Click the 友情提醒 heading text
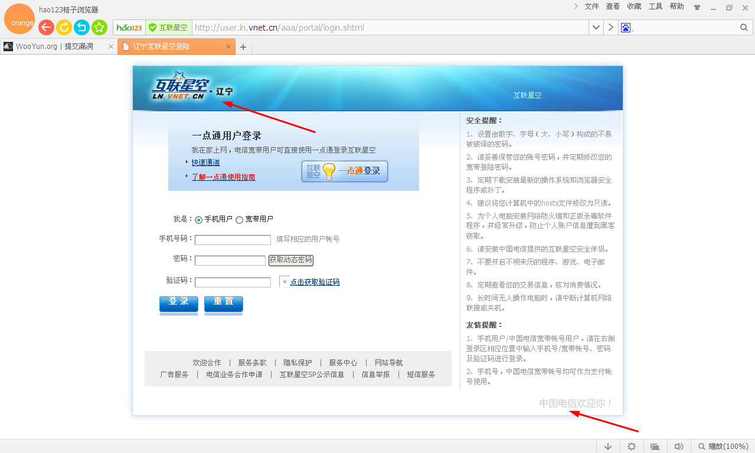This screenshot has width=755, height=453. pyautogui.click(x=485, y=325)
